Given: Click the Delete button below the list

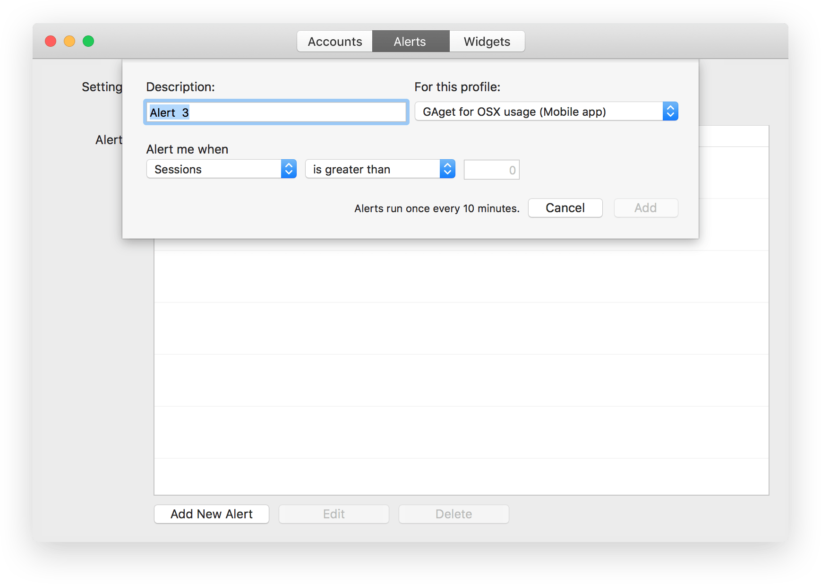Looking at the screenshot, I should point(453,514).
